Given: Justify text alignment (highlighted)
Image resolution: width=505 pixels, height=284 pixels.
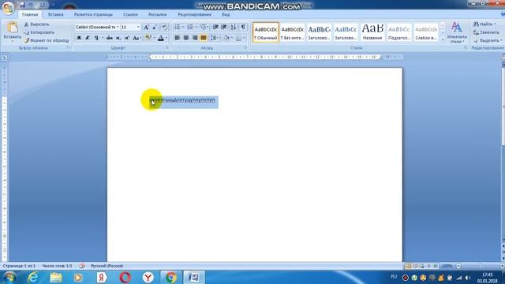Looking at the screenshot, I should click(x=204, y=38).
